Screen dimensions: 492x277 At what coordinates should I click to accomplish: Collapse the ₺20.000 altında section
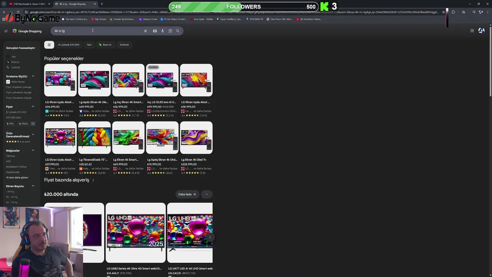[x=206, y=194]
